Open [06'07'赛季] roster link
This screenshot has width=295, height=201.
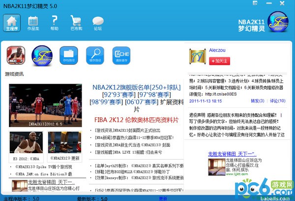[x=142, y=102]
